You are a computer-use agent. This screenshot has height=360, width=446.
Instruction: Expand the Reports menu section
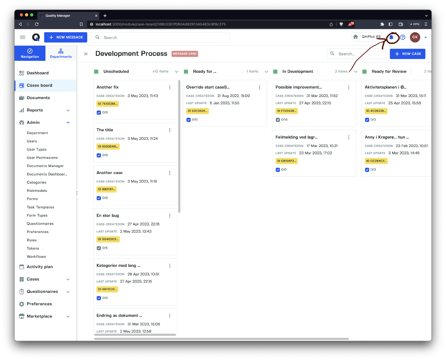coord(68,110)
